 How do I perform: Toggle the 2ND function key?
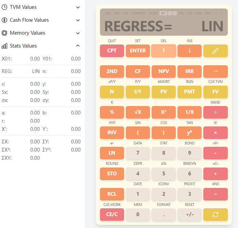pos(112,71)
